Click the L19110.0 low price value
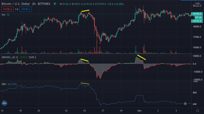 tap(89, 4)
